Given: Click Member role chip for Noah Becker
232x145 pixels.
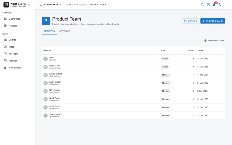Looking at the screenshot, I should pos(166,99).
